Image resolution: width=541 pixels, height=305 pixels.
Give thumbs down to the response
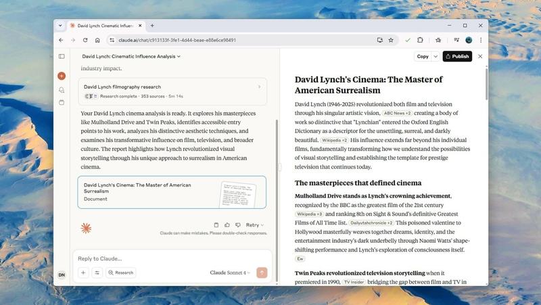point(238,225)
